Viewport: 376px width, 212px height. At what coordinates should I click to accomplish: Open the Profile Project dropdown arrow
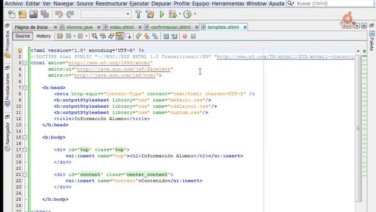coord(194,14)
